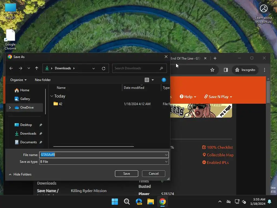Switch to End Of The Line Chrome tab
This screenshot has height=208, width=277.
tap(186, 58)
